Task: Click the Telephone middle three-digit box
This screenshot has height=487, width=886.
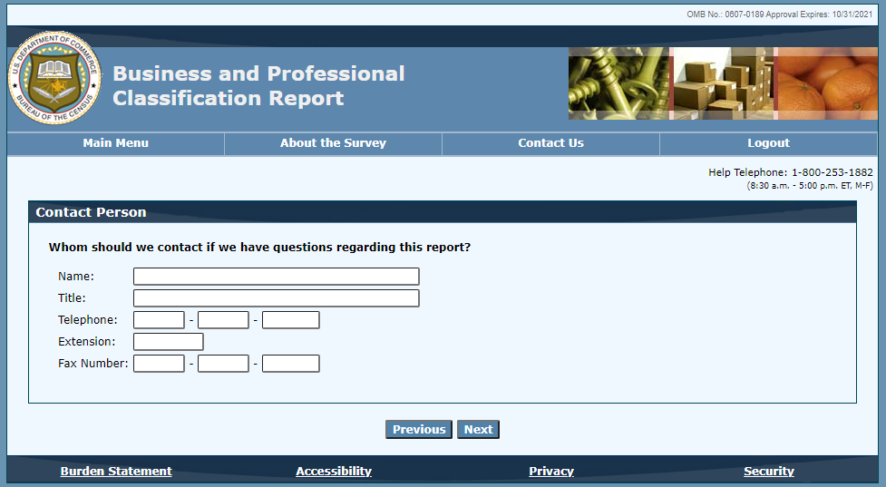Action: pos(223,320)
